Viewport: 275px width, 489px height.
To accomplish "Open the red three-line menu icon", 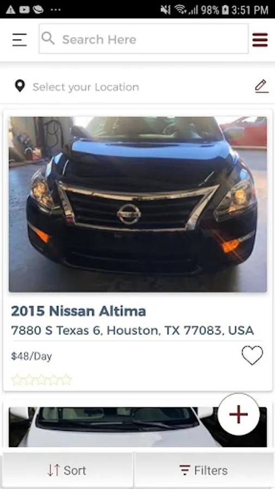I will click(260, 40).
